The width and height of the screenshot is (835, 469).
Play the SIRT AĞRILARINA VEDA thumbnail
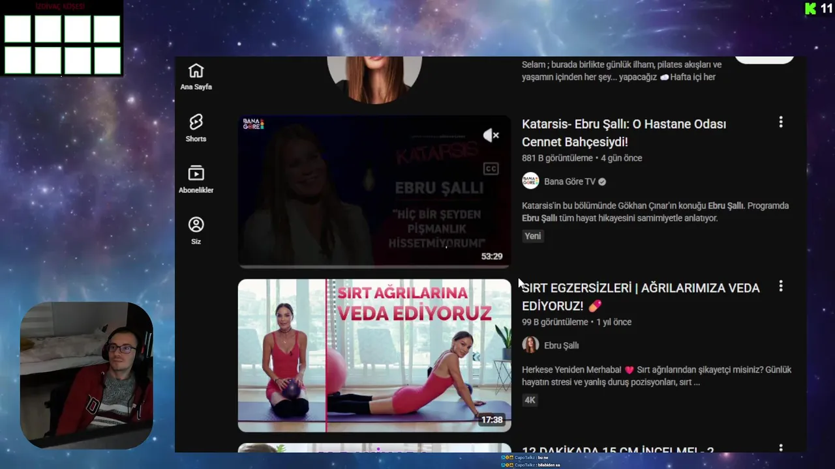pos(374,356)
